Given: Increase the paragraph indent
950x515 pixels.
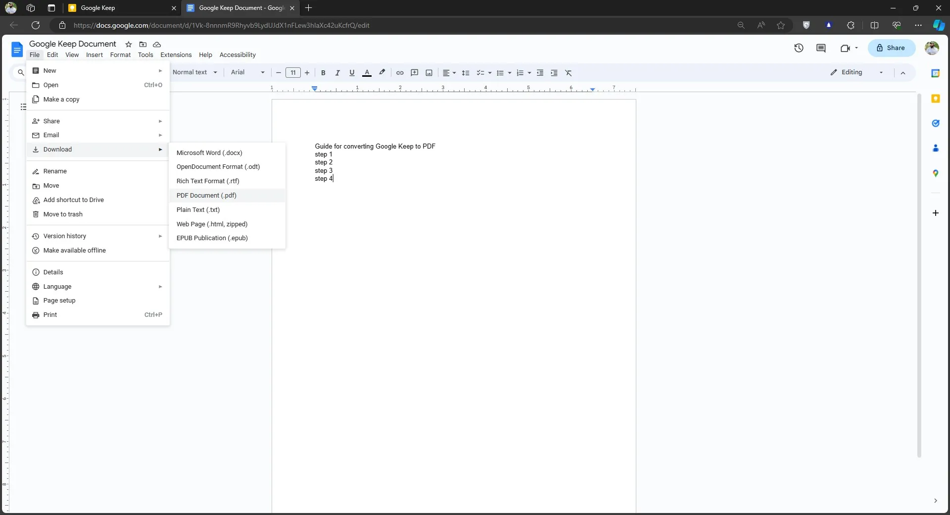Looking at the screenshot, I should coord(554,73).
